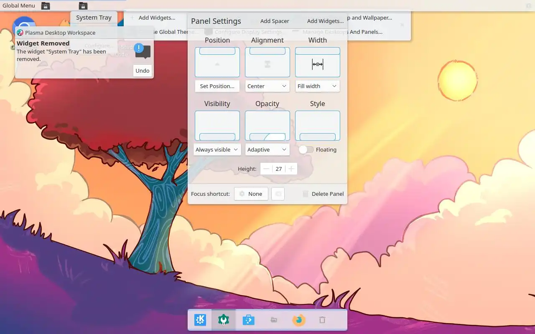
Task: Click the Panel Settings title text
Action: [216, 21]
